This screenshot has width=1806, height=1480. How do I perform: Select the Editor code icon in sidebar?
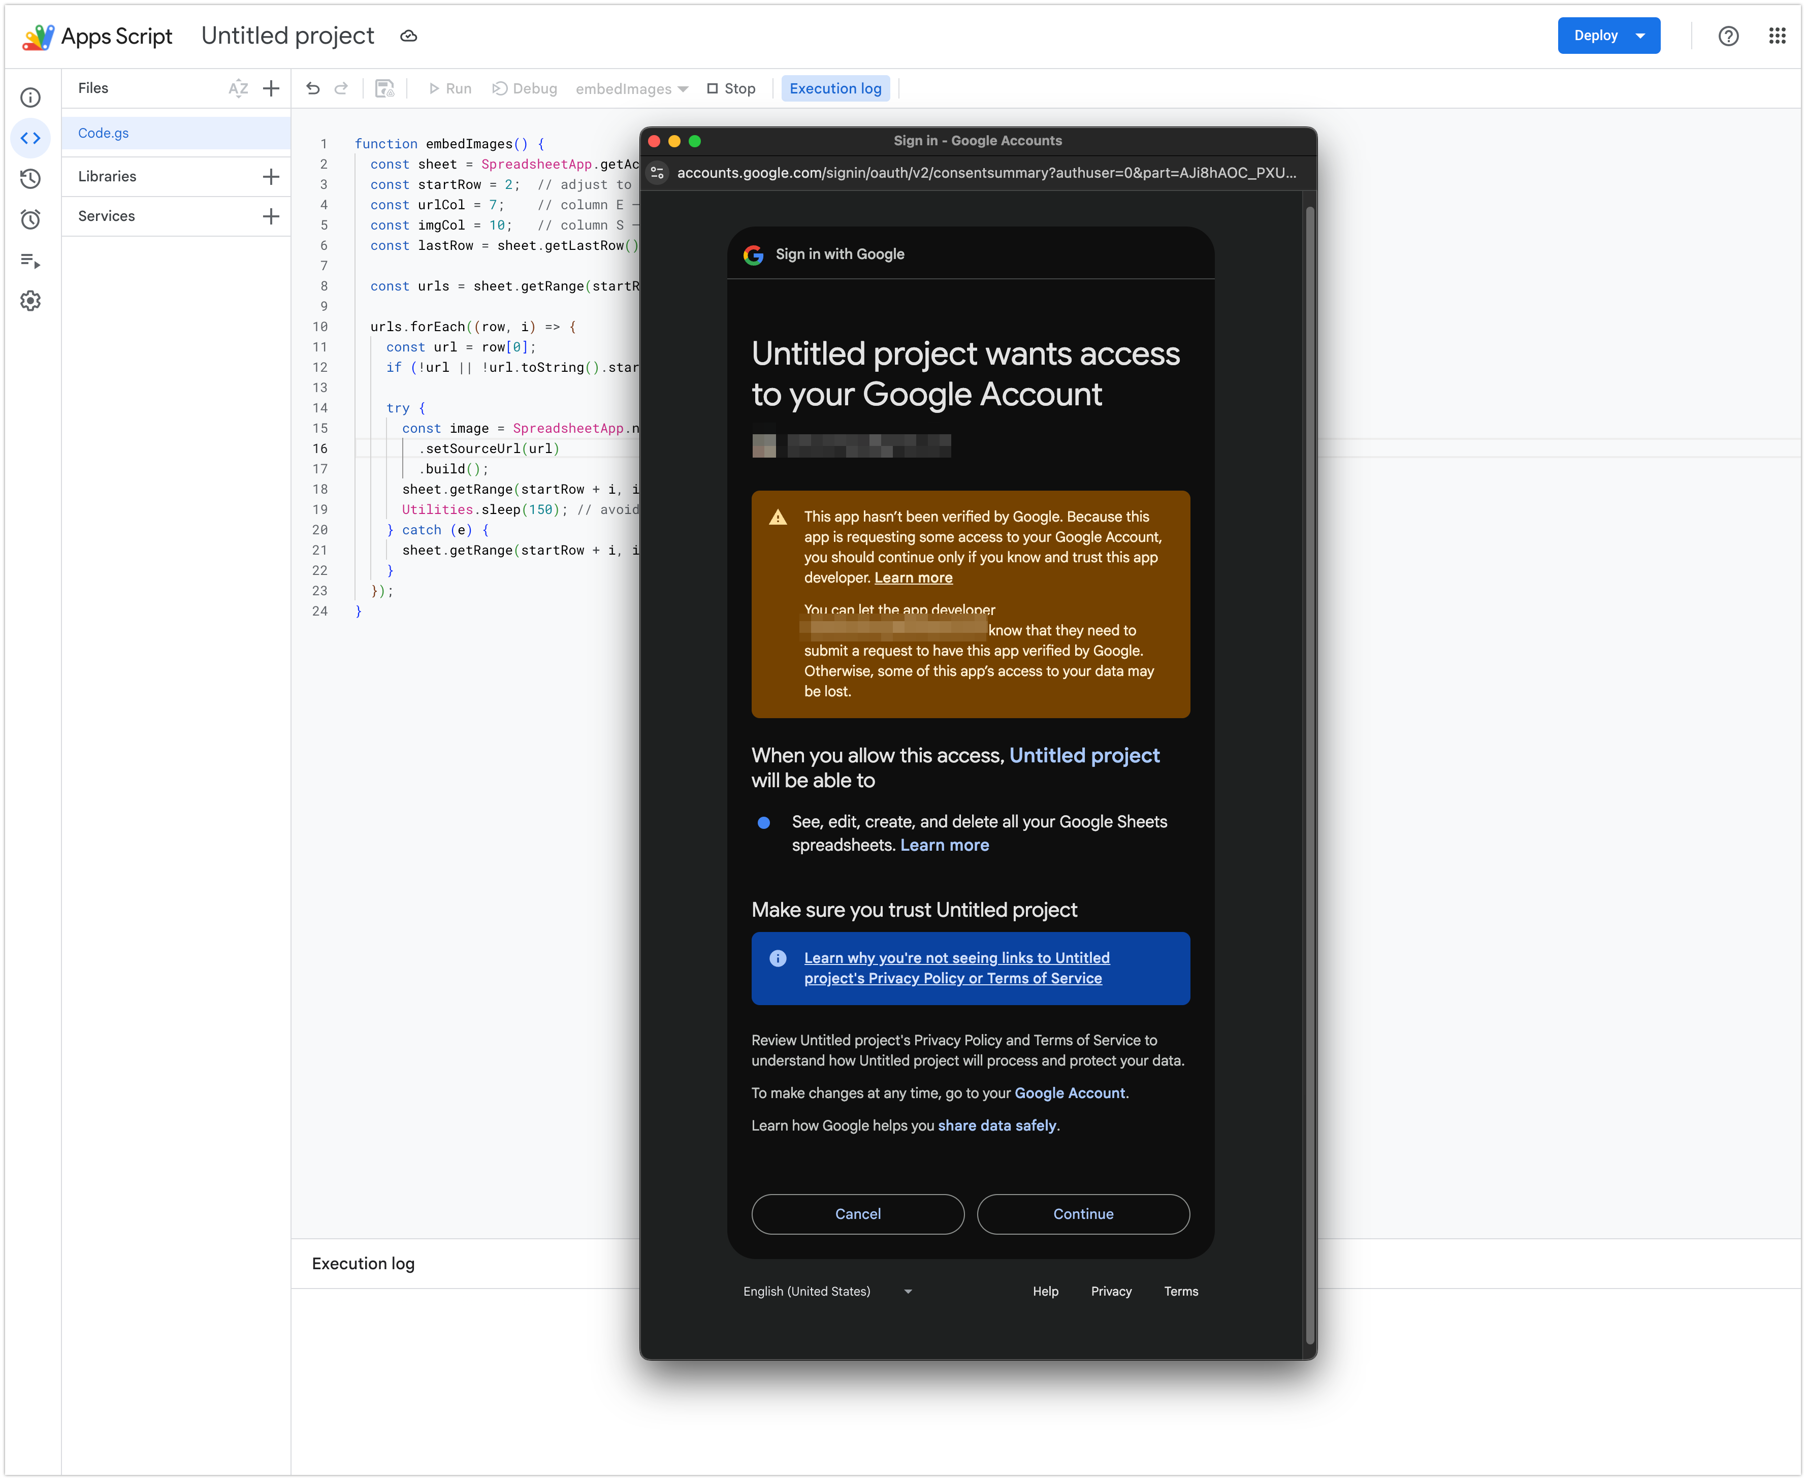point(30,138)
